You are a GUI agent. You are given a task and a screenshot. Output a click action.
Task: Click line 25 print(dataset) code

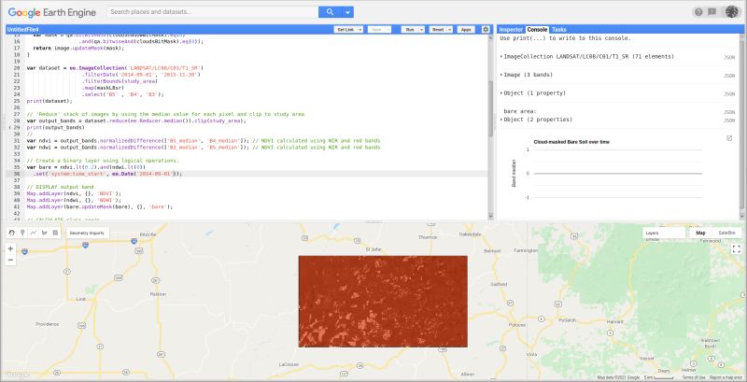pos(49,101)
